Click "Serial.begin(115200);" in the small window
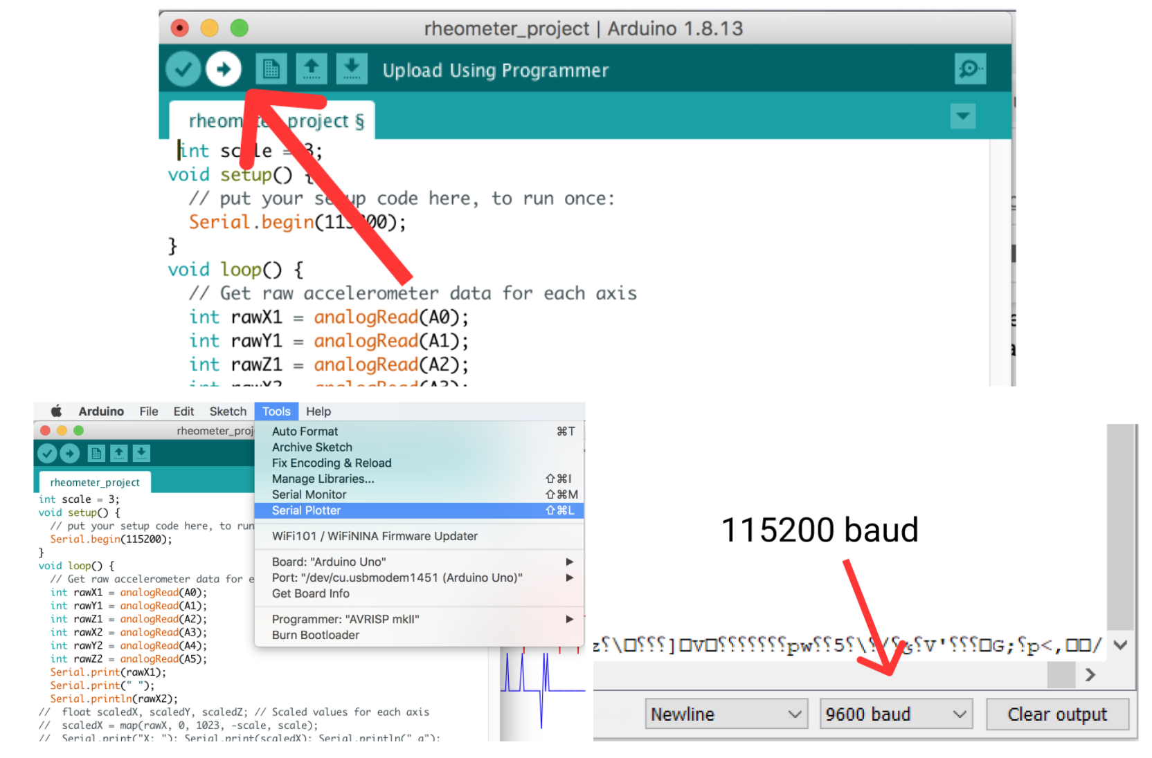 pos(111,539)
